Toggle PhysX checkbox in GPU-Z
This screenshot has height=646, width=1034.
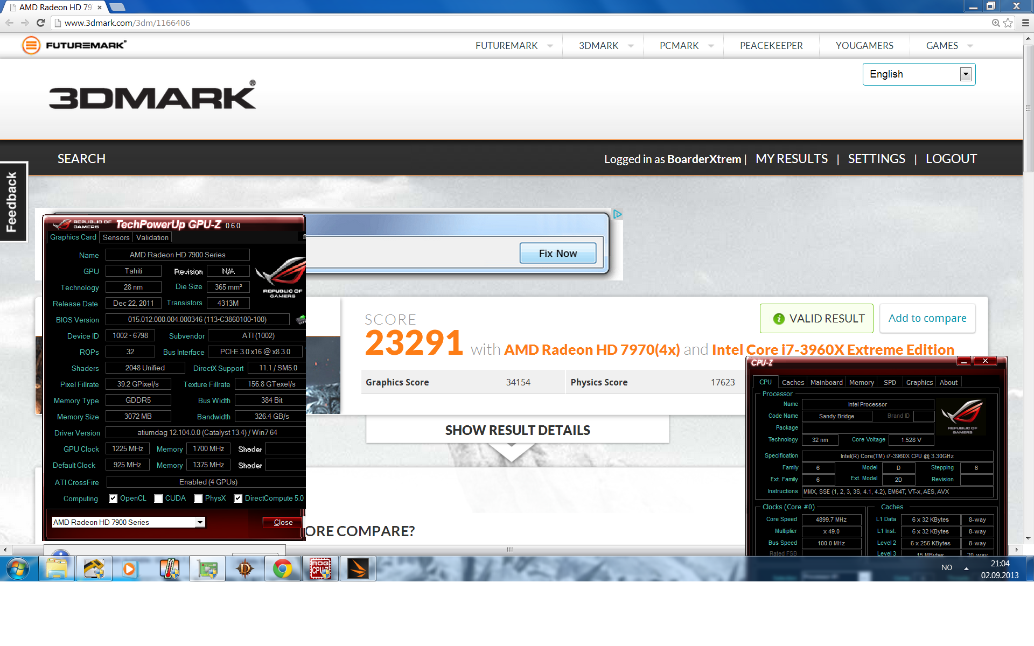(x=198, y=498)
